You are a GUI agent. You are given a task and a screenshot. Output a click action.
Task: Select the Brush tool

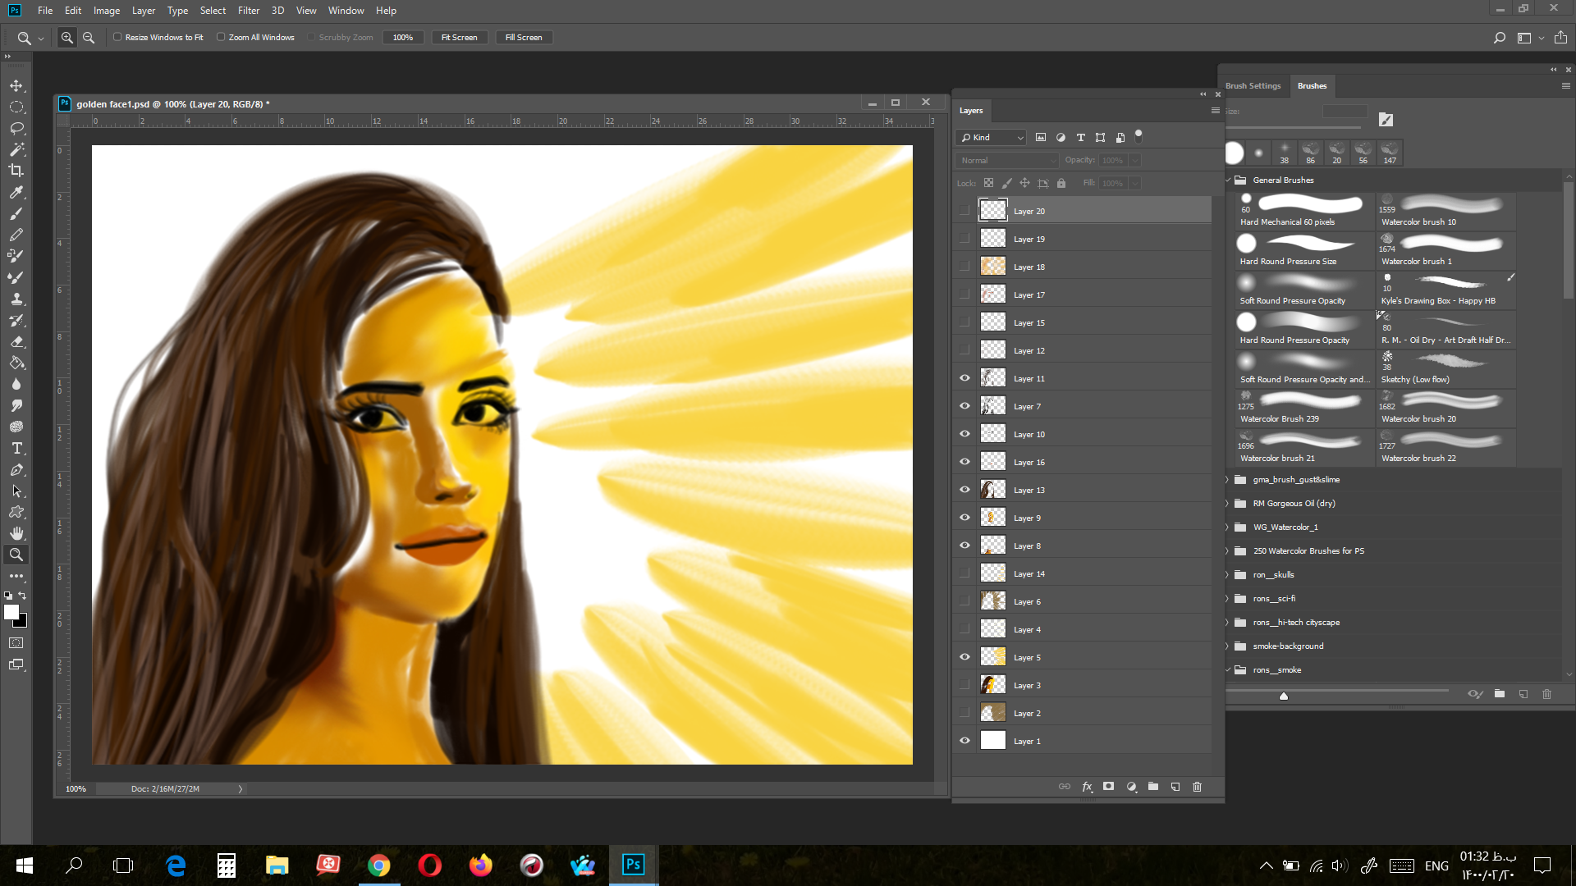coord(16,213)
